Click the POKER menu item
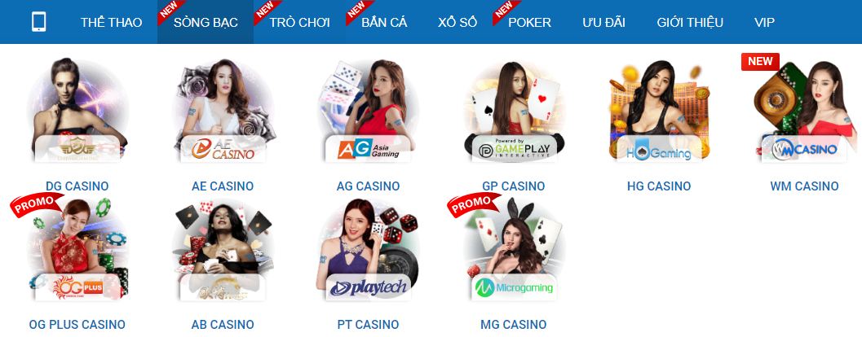 (529, 23)
